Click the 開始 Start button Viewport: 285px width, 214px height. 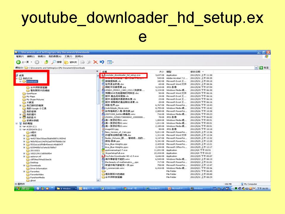tap(24, 188)
